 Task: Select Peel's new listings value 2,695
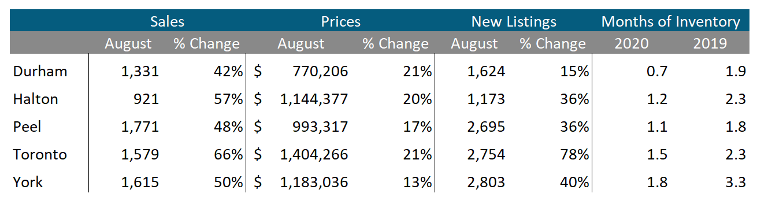(487, 127)
